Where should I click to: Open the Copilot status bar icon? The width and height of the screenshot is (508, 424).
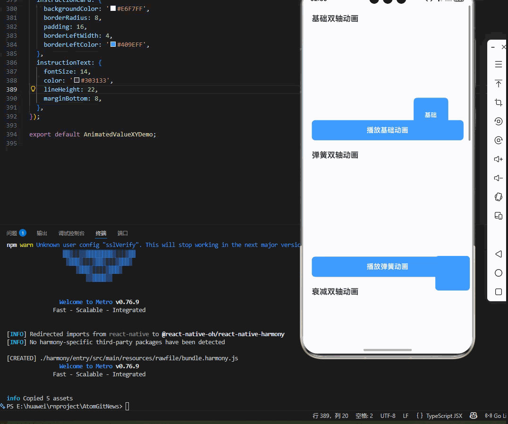(x=474, y=416)
